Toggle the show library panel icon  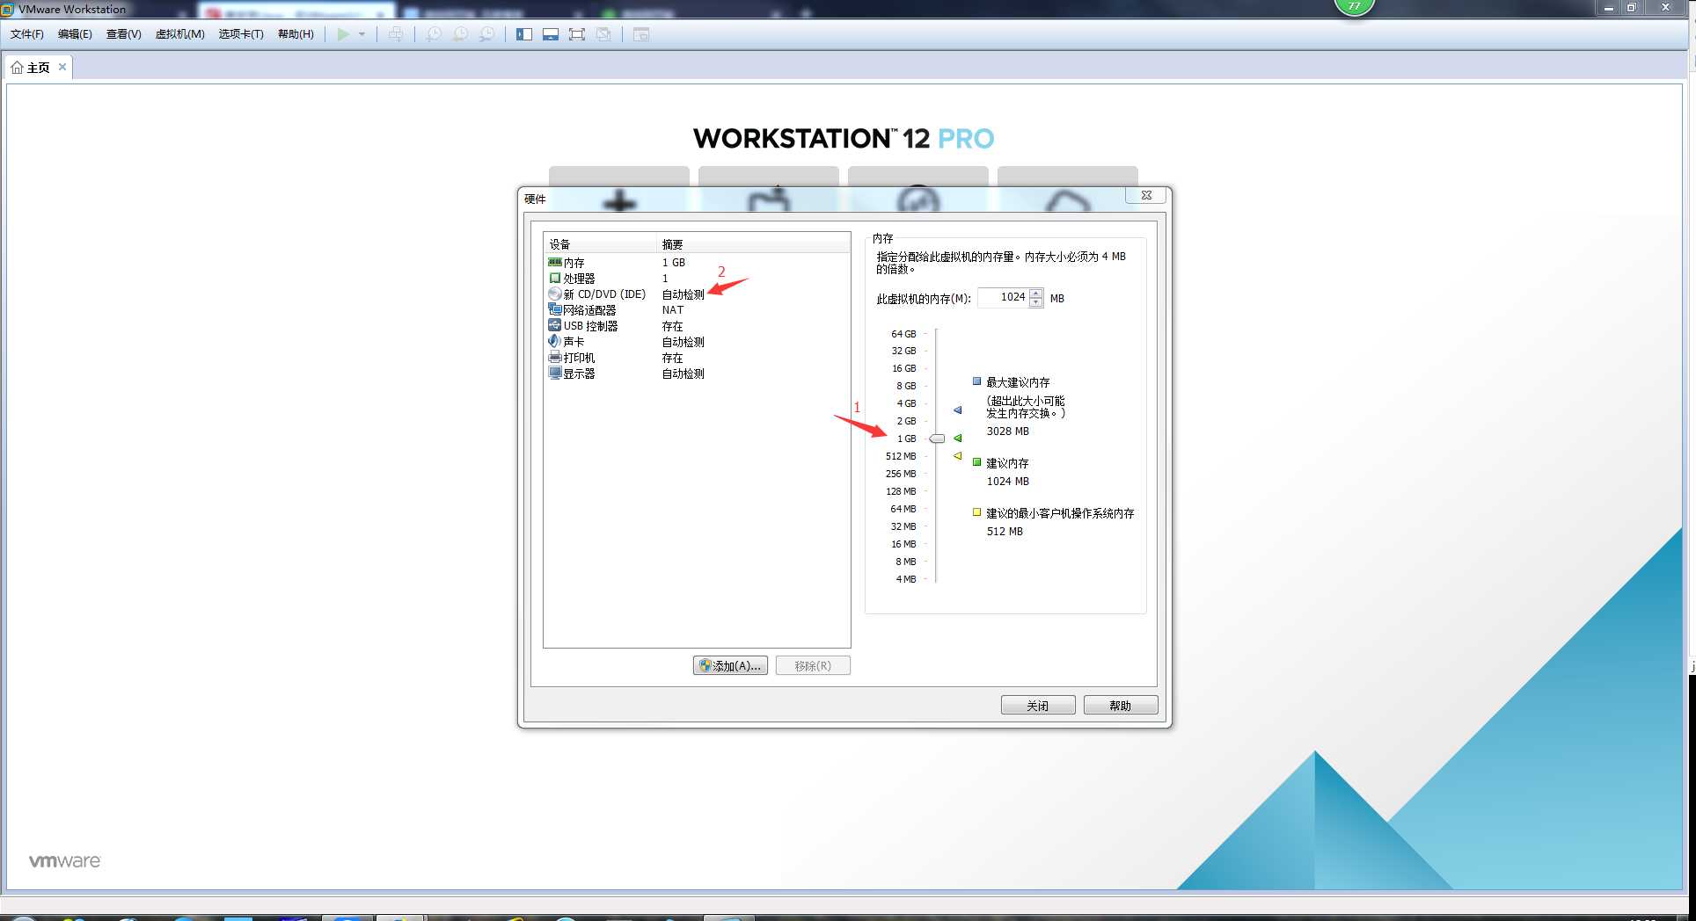(x=524, y=34)
